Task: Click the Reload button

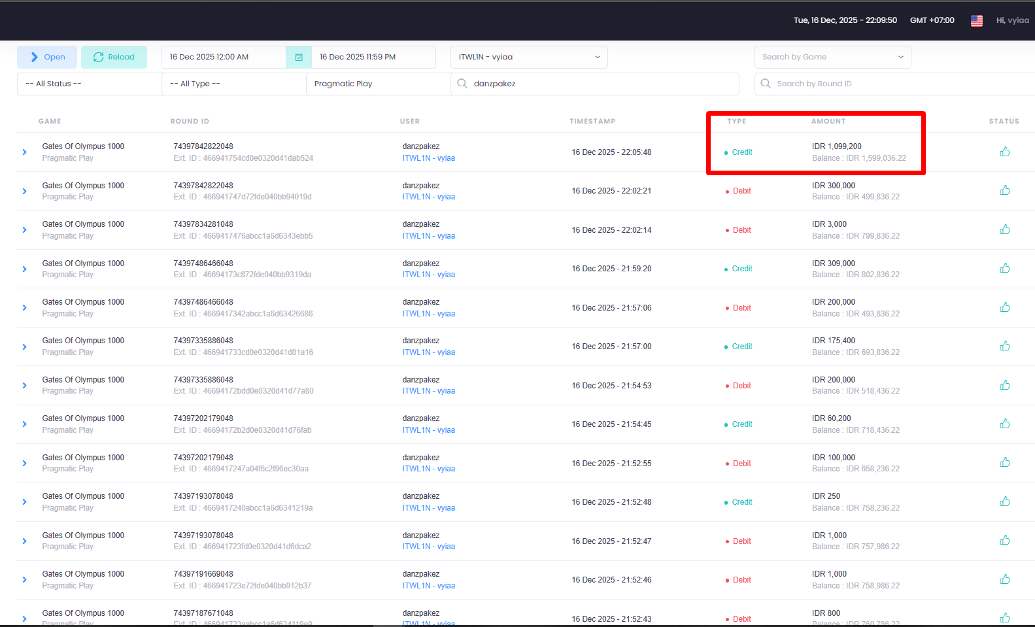Action: click(114, 57)
